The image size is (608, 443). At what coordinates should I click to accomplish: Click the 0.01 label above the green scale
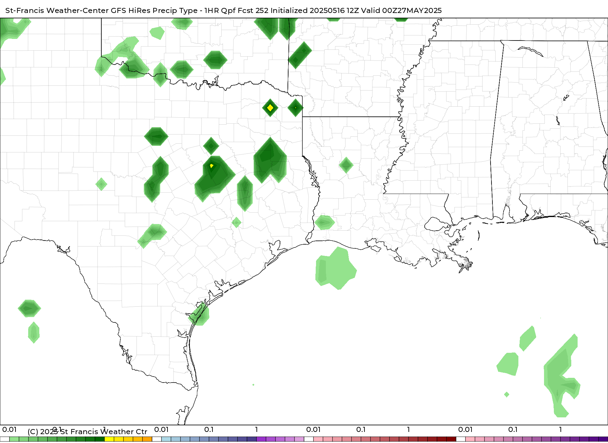pos(9,430)
